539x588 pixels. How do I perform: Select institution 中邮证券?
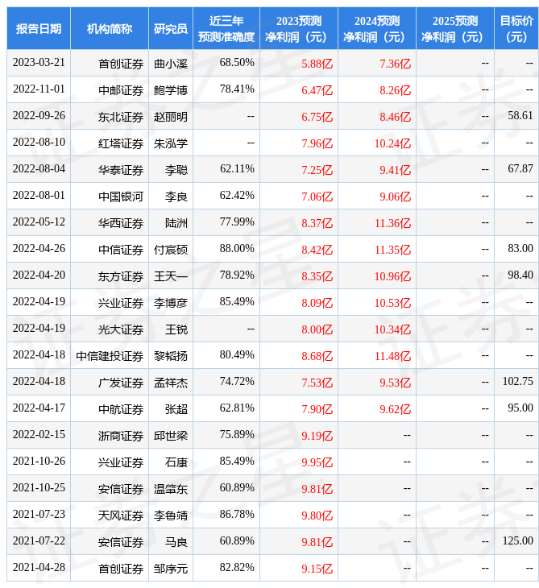[121, 90]
